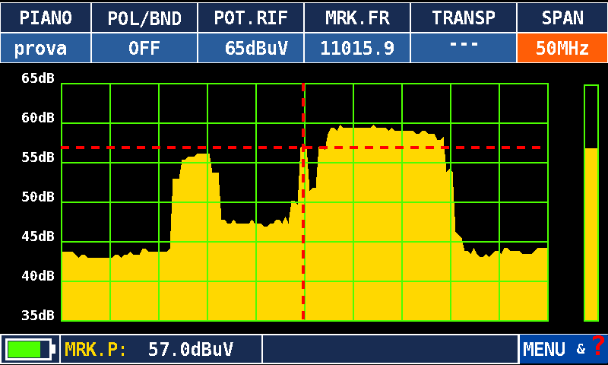Select the MRK.FR header cell
This screenshot has width=608, height=365.
(357, 17)
